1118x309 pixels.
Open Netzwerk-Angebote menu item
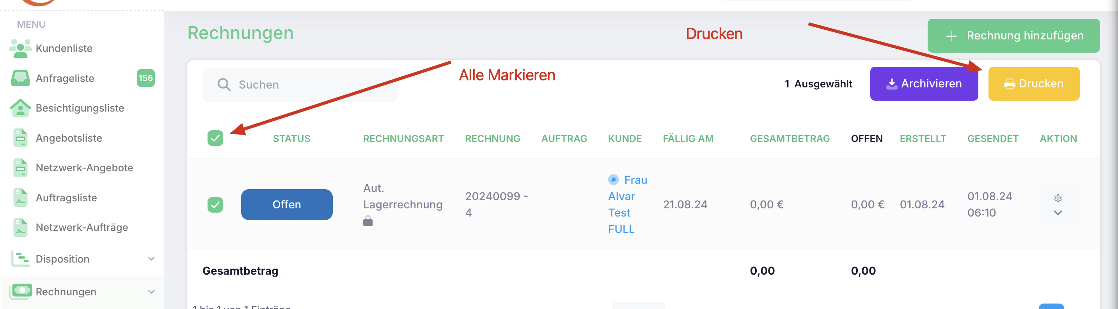(x=84, y=167)
